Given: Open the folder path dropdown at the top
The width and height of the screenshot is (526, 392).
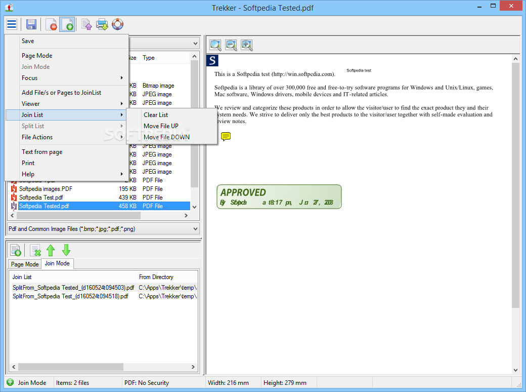Looking at the screenshot, I should (195, 44).
